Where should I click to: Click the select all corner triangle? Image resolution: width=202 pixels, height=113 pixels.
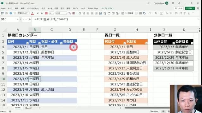point(5,30)
